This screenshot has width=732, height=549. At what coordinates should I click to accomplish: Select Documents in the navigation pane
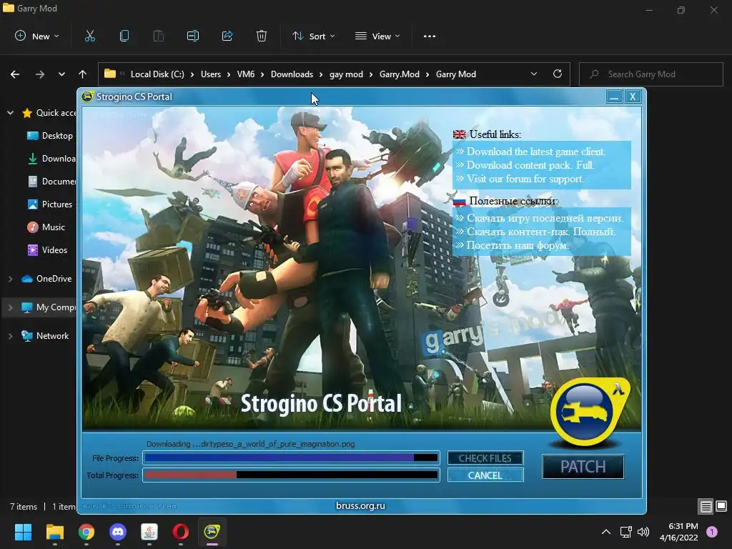pyautogui.click(x=51, y=181)
